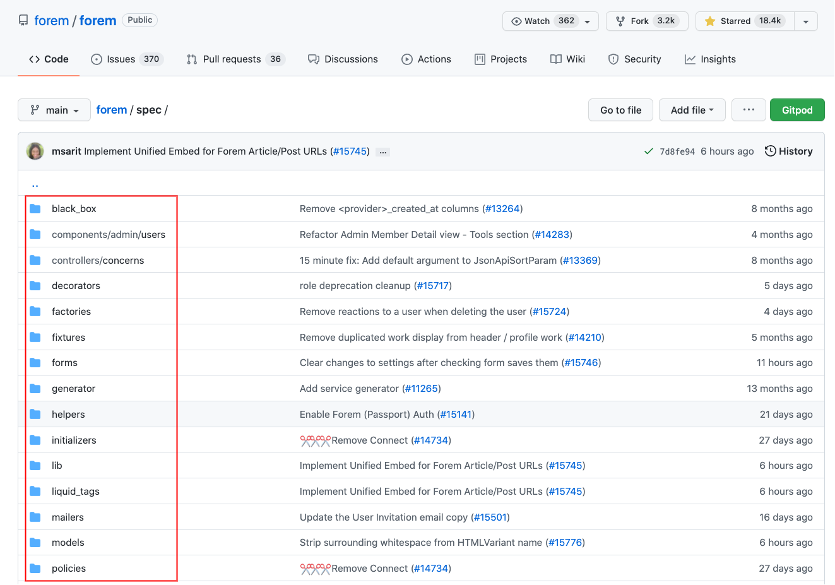Open the three-dot more options menu
This screenshot has width=835, height=585.
click(x=749, y=110)
